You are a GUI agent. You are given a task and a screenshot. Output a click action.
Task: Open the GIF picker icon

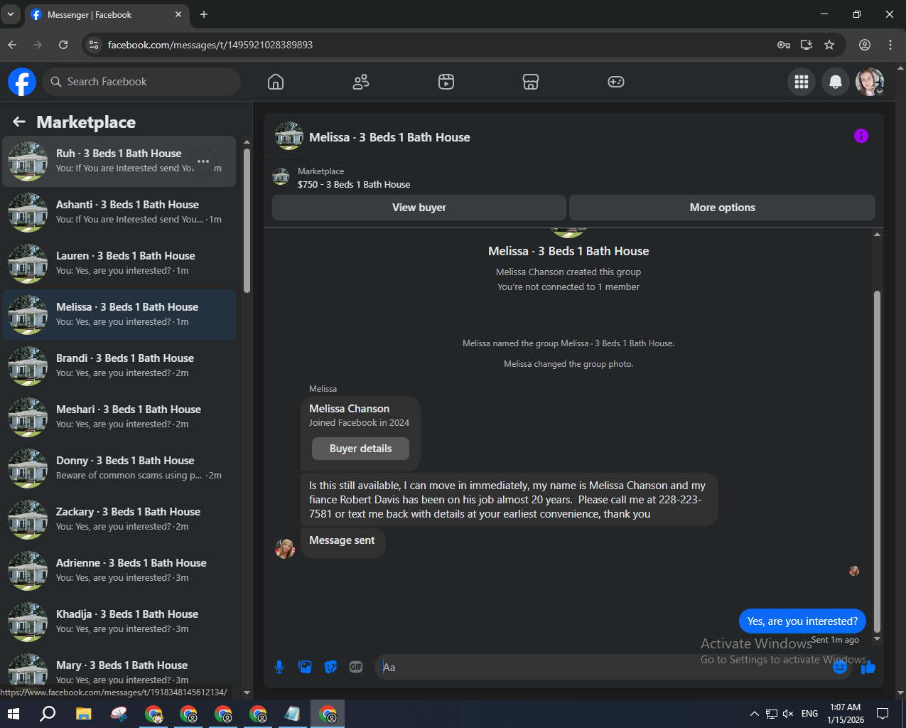tap(356, 667)
